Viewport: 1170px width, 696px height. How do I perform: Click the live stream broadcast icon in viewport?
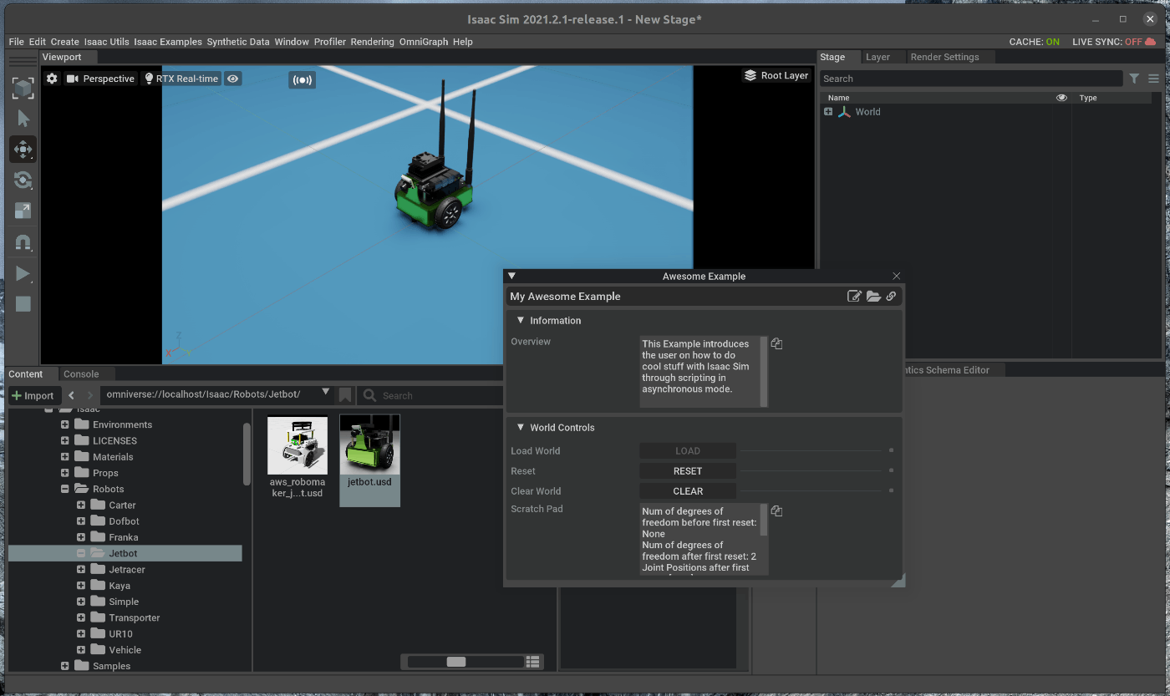point(303,80)
